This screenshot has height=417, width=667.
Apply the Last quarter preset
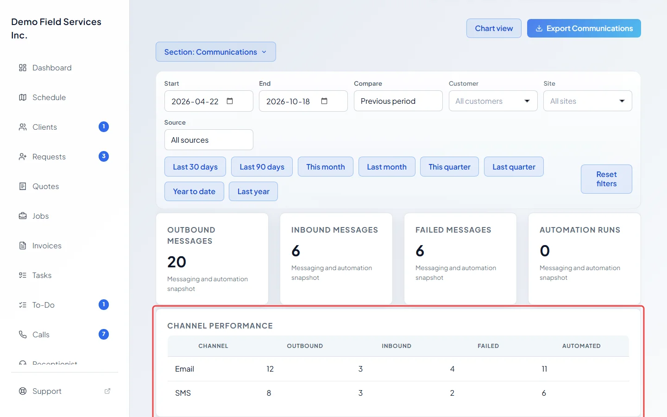click(x=514, y=167)
